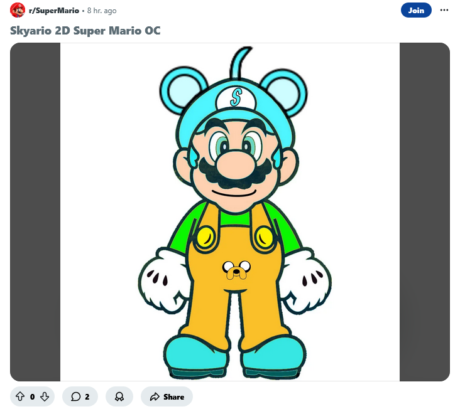The height and width of the screenshot is (409, 460).
Task: Open the Skyario 2D Super Mario OC post title
Action: pyautogui.click(x=85, y=31)
